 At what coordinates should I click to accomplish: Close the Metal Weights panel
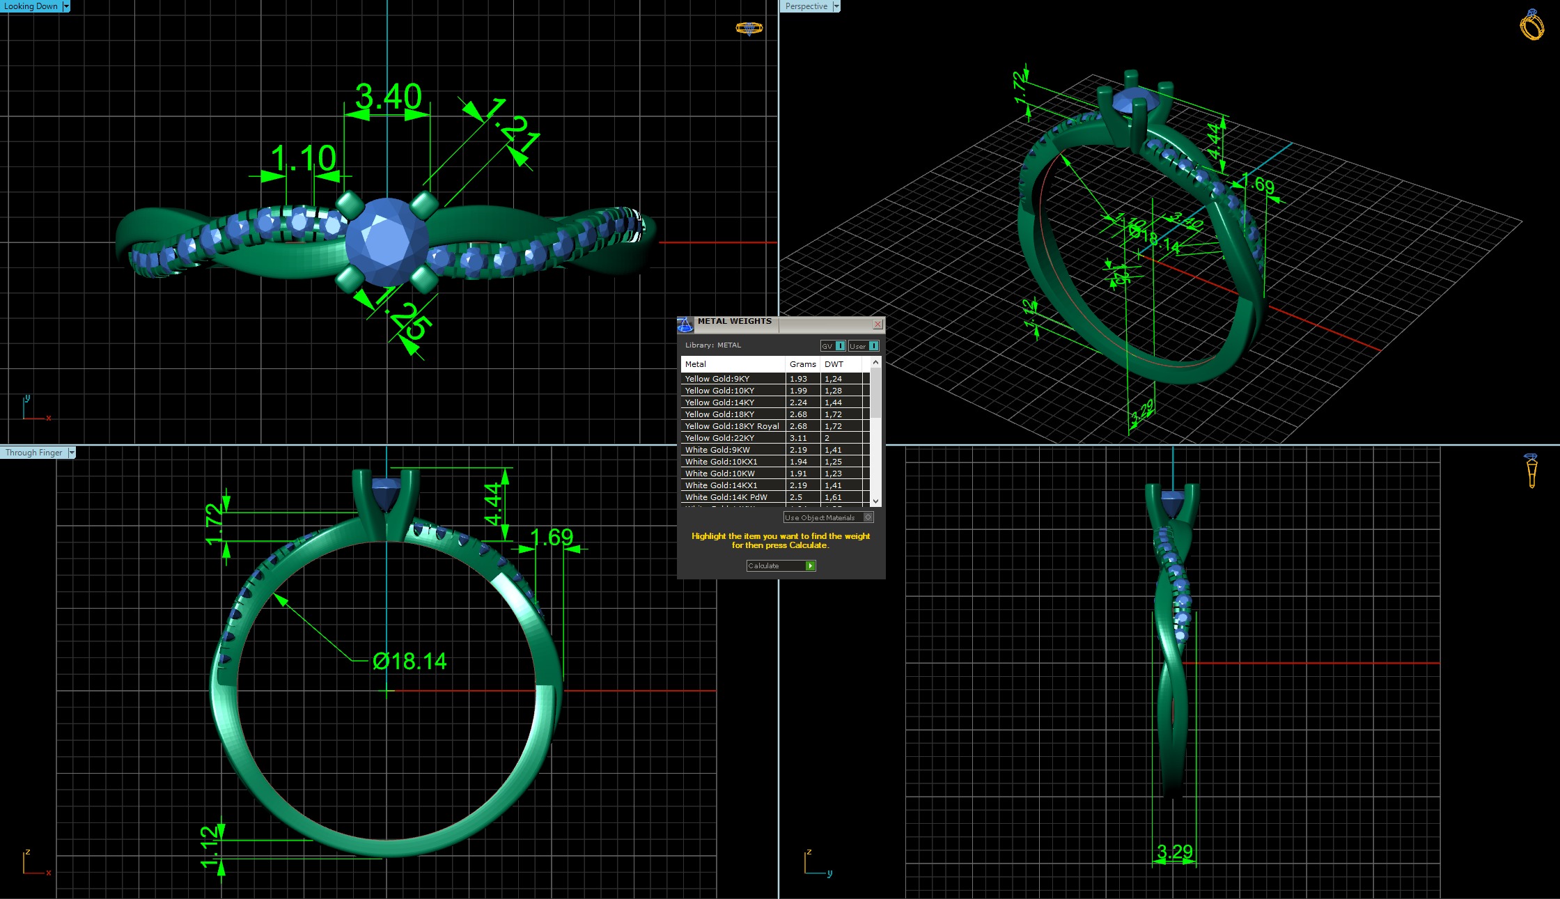[x=877, y=325]
